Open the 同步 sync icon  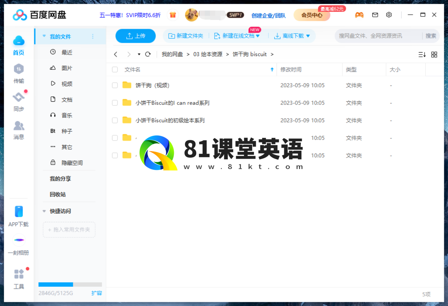coord(19,97)
